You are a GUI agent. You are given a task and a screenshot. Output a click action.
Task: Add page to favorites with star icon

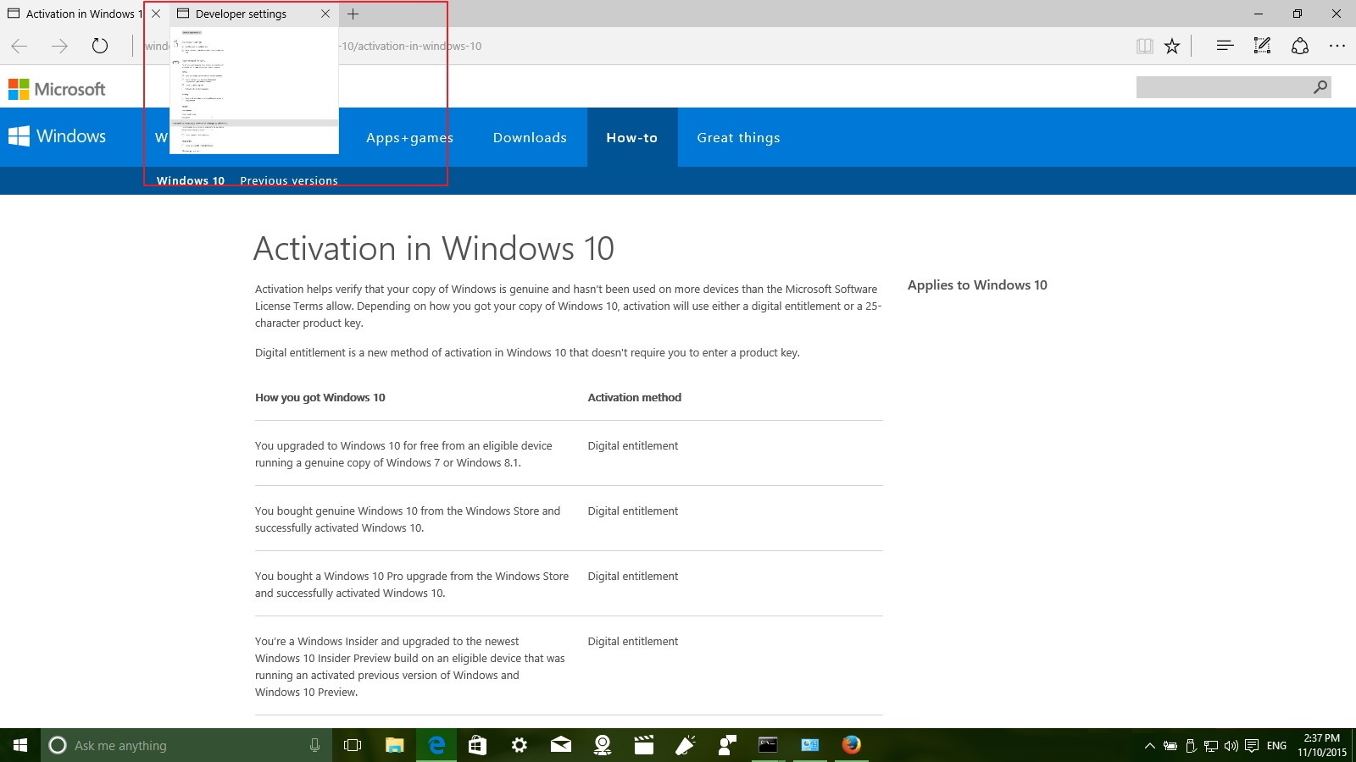1172,47
